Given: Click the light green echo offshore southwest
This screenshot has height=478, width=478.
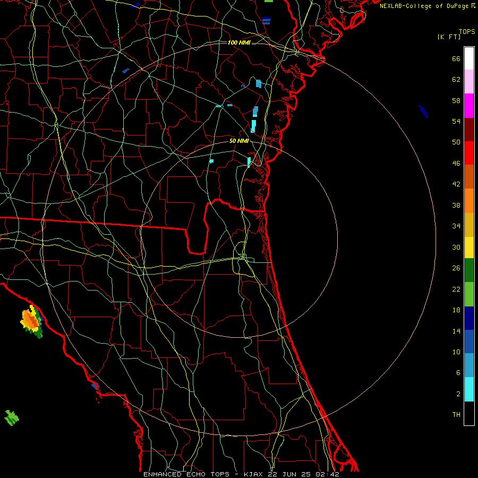Looking at the screenshot, I should pos(12,417).
